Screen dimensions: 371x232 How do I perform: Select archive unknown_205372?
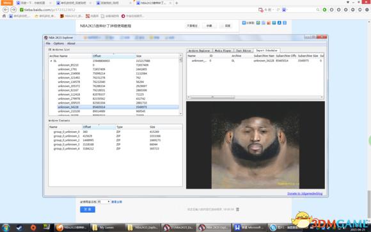[x=69, y=86]
